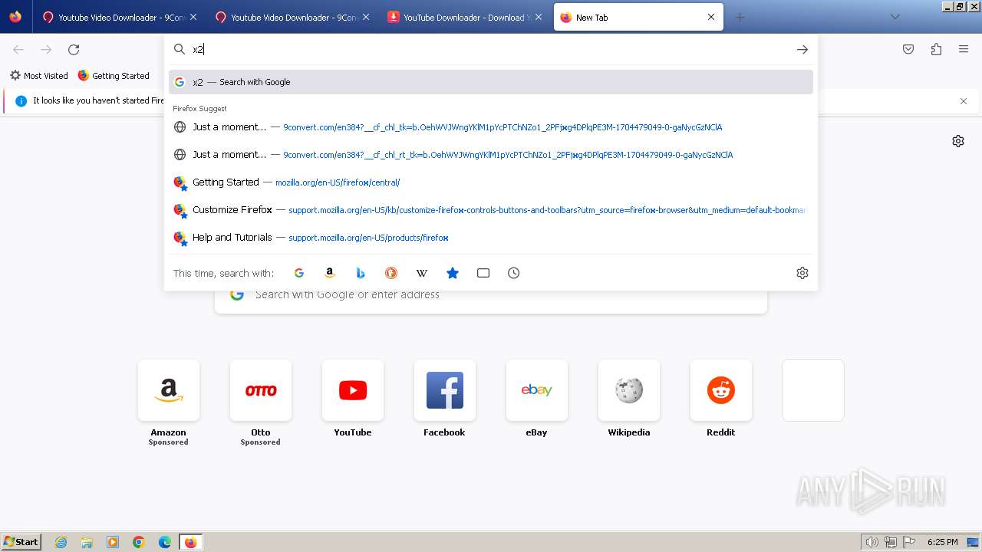Open the Extensions puzzle icon
The width and height of the screenshot is (982, 552).
pos(936,49)
